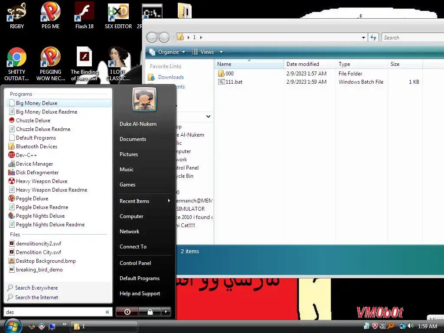Open Pictures from Start menu

pyautogui.click(x=128, y=154)
